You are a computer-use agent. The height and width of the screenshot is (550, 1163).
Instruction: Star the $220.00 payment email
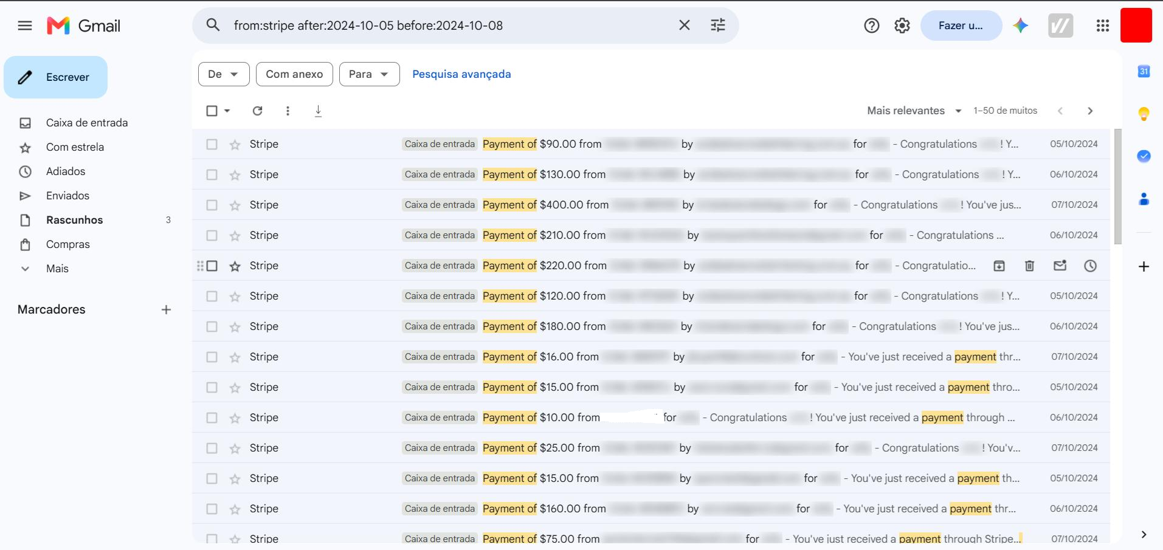(x=235, y=266)
